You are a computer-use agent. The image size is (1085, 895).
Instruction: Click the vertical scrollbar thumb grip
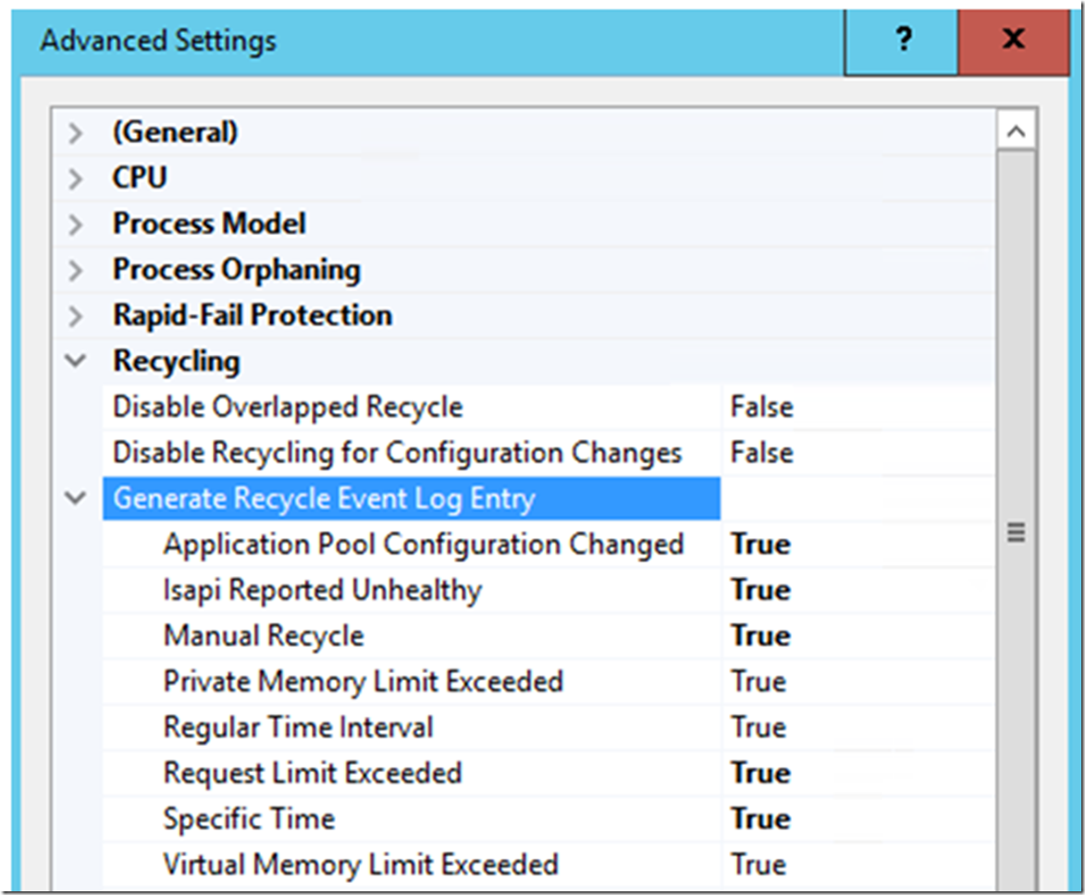click(x=1016, y=533)
